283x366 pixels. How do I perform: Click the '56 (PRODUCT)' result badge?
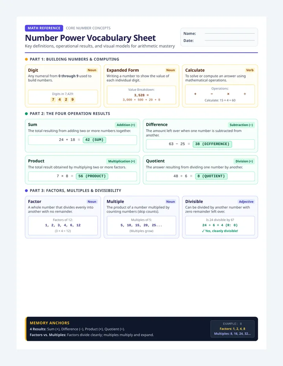(92, 176)
